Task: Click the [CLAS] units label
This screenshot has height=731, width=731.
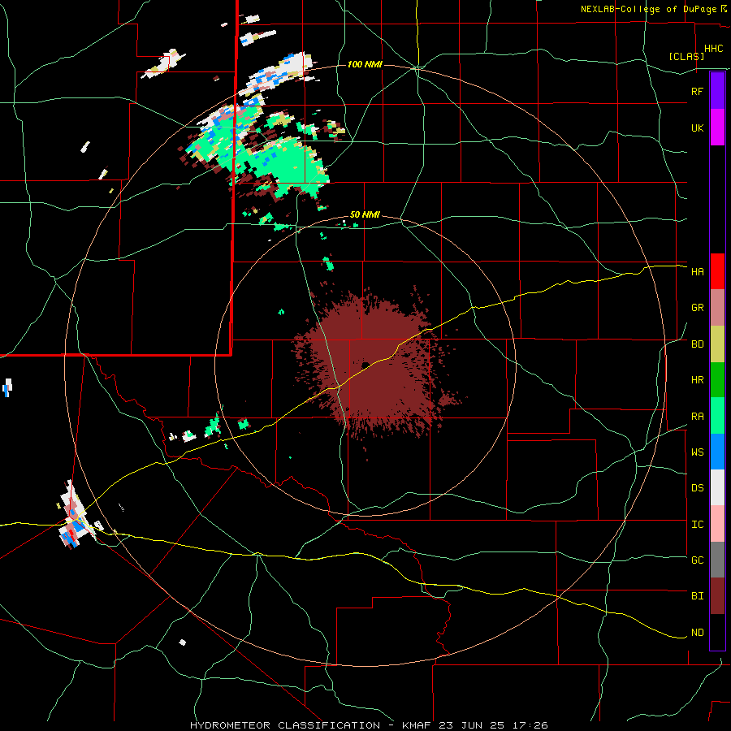Action: point(686,56)
